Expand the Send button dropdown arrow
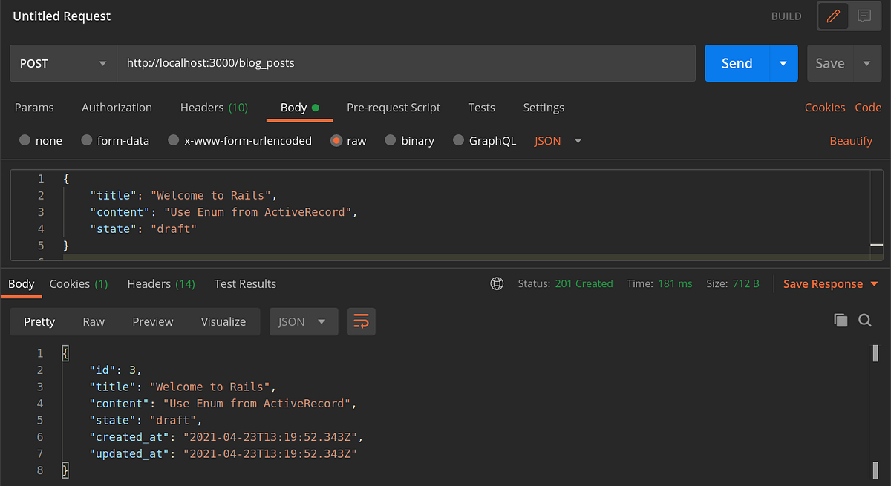Viewport: 891px width, 486px height. click(x=783, y=63)
